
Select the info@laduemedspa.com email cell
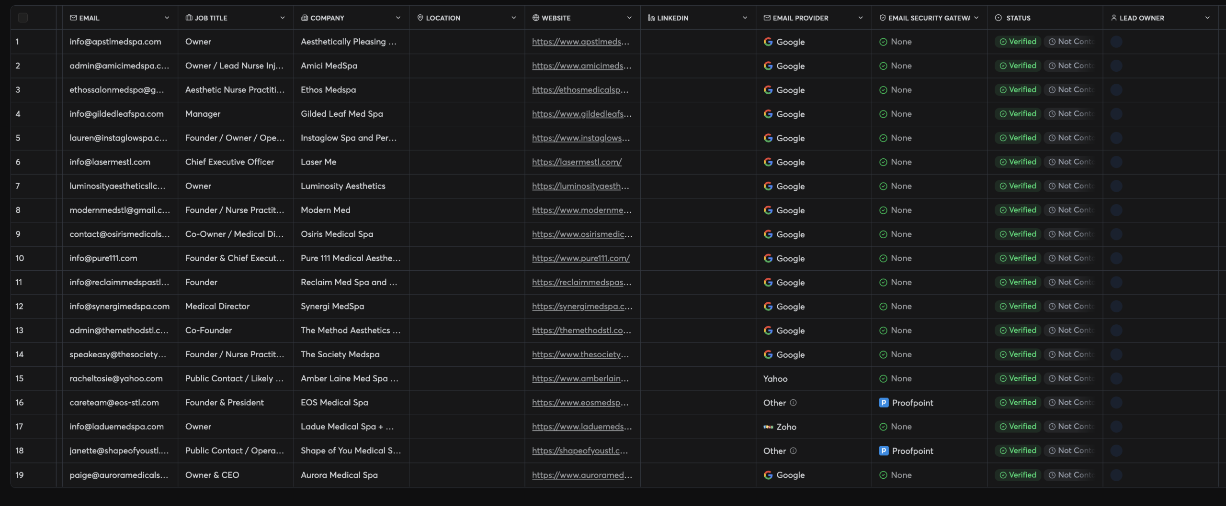(x=120, y=427)
